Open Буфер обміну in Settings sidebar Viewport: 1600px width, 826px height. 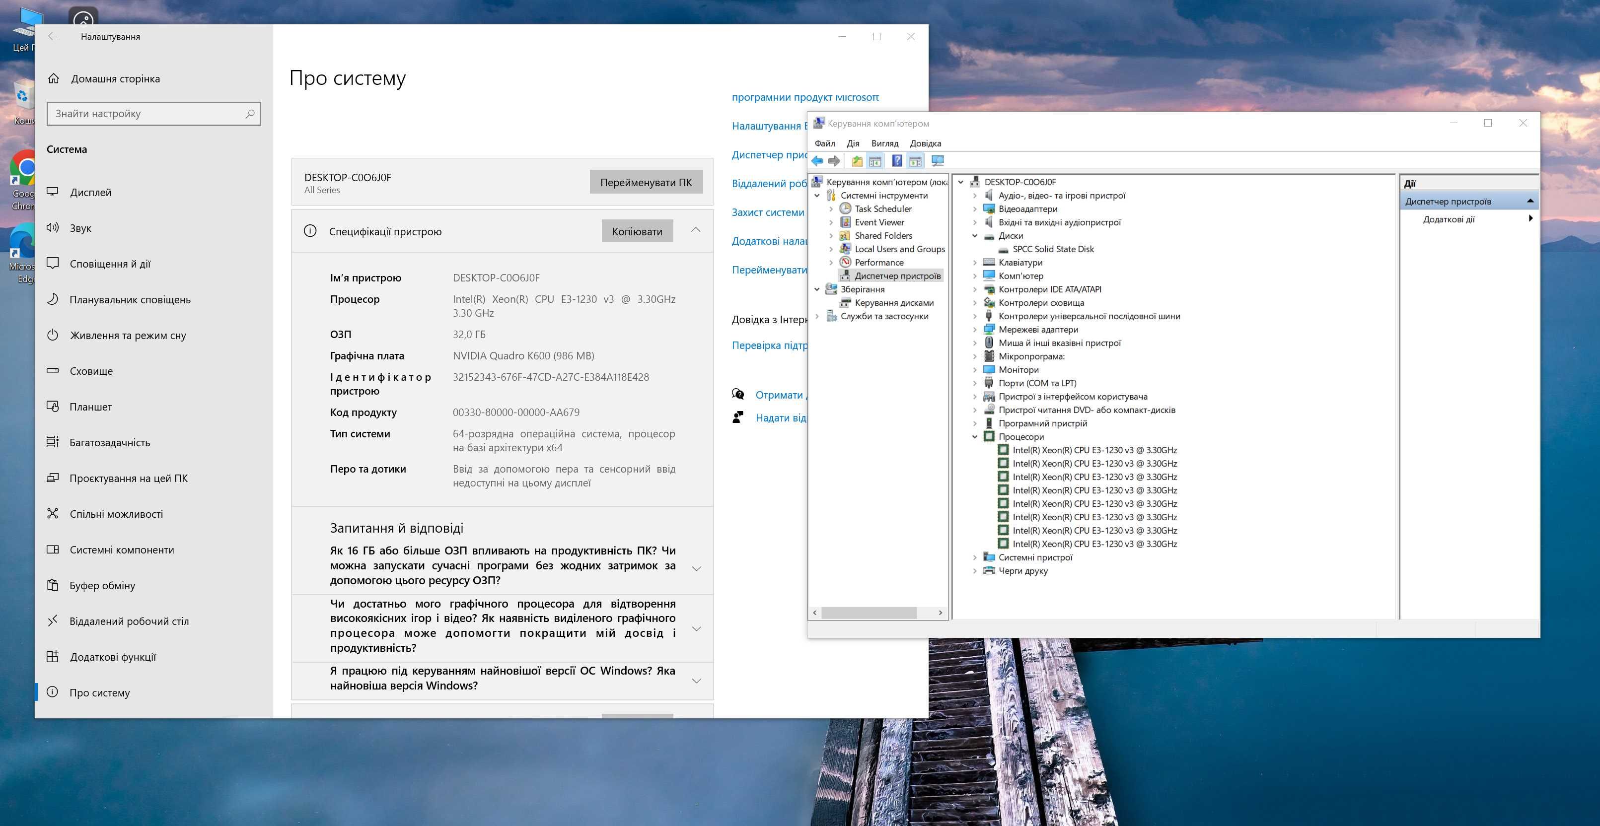click(153, 586)
